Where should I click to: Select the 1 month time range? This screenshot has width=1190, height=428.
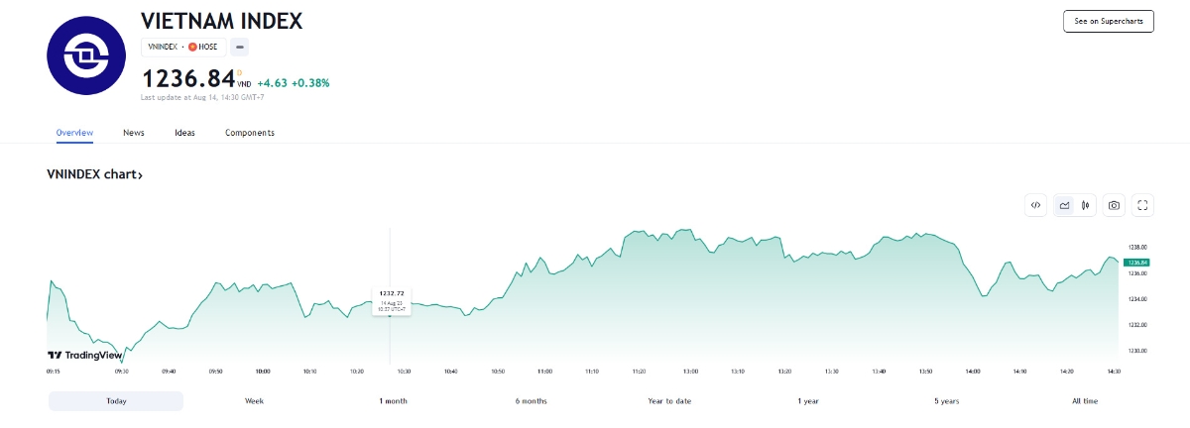pyautogui.click(x=393, y=401)
